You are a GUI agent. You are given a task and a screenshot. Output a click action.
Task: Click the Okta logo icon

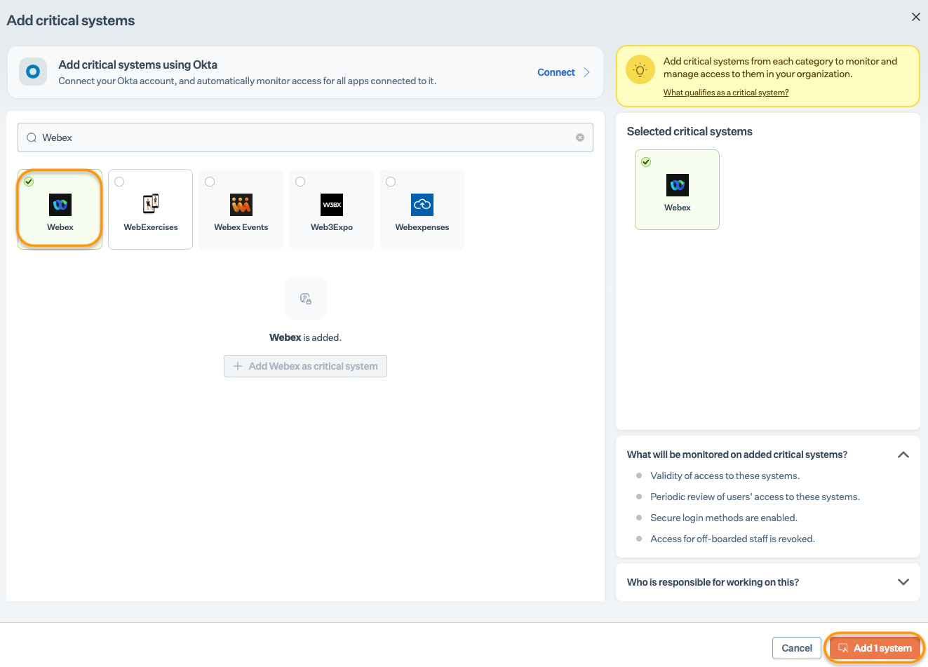point(33,72)
